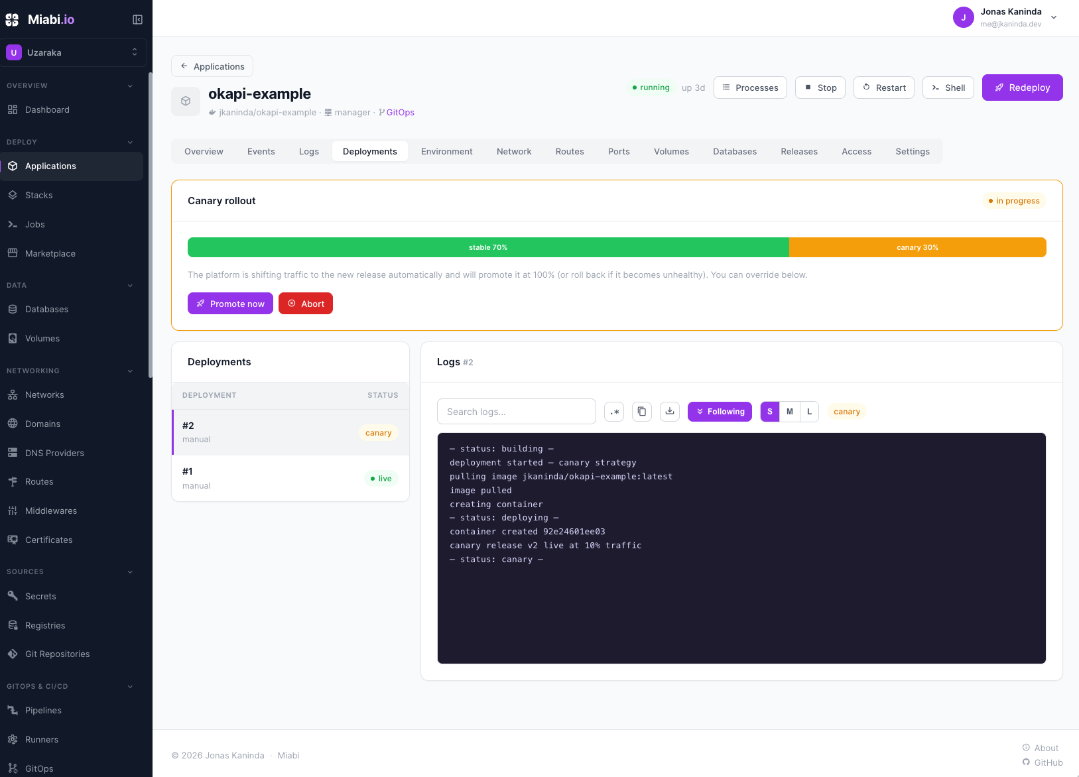Focus the Search logs field
1079x777 pixels.
(x=517, y=412)
